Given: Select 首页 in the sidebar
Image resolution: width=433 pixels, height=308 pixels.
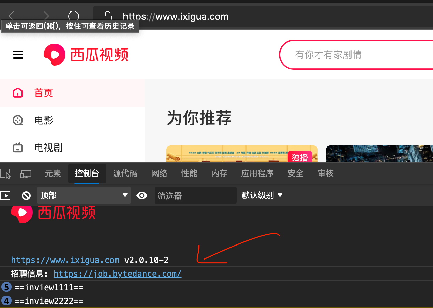Looking at the screenshot, I should pyautogui.click(x=72, y=93).
